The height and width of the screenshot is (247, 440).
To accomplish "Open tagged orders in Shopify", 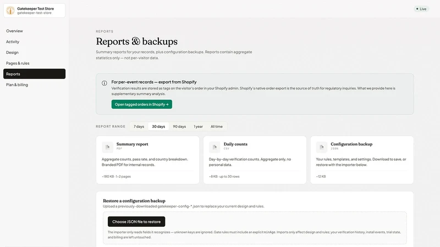I will coord(142,104).
